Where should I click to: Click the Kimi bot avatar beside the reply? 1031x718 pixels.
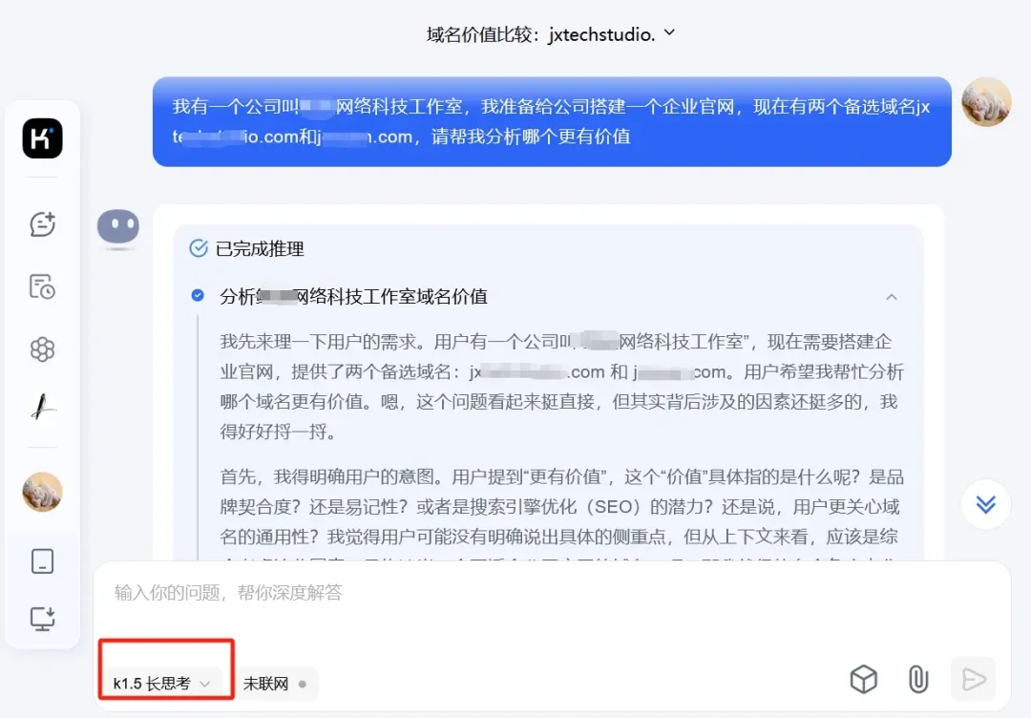click(x=118, y=228)
